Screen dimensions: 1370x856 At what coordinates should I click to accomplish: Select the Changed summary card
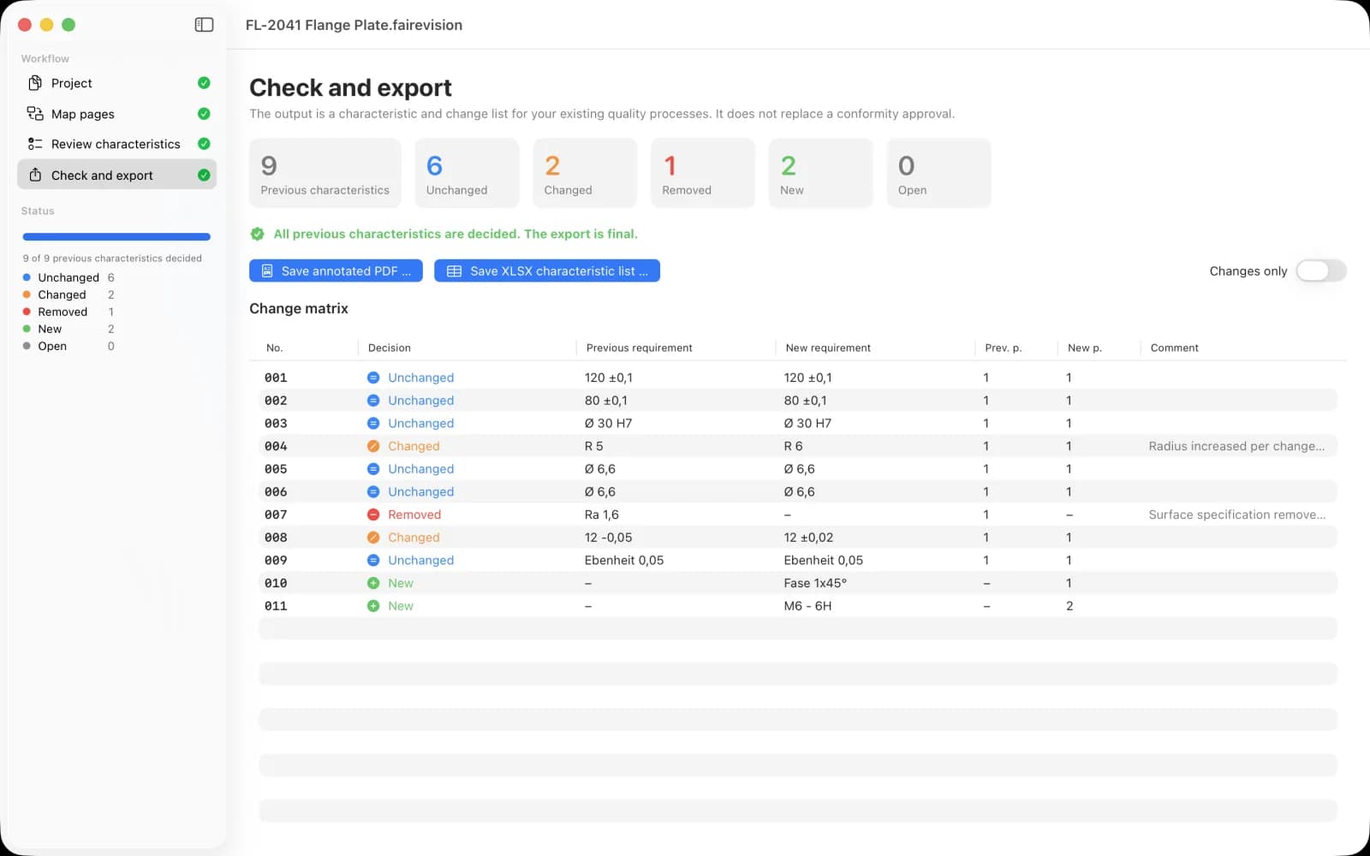[x=585, y=173]
